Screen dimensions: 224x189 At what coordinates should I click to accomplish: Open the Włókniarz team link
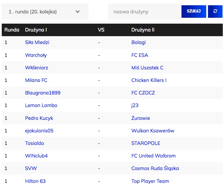click(x=37, y=68)
